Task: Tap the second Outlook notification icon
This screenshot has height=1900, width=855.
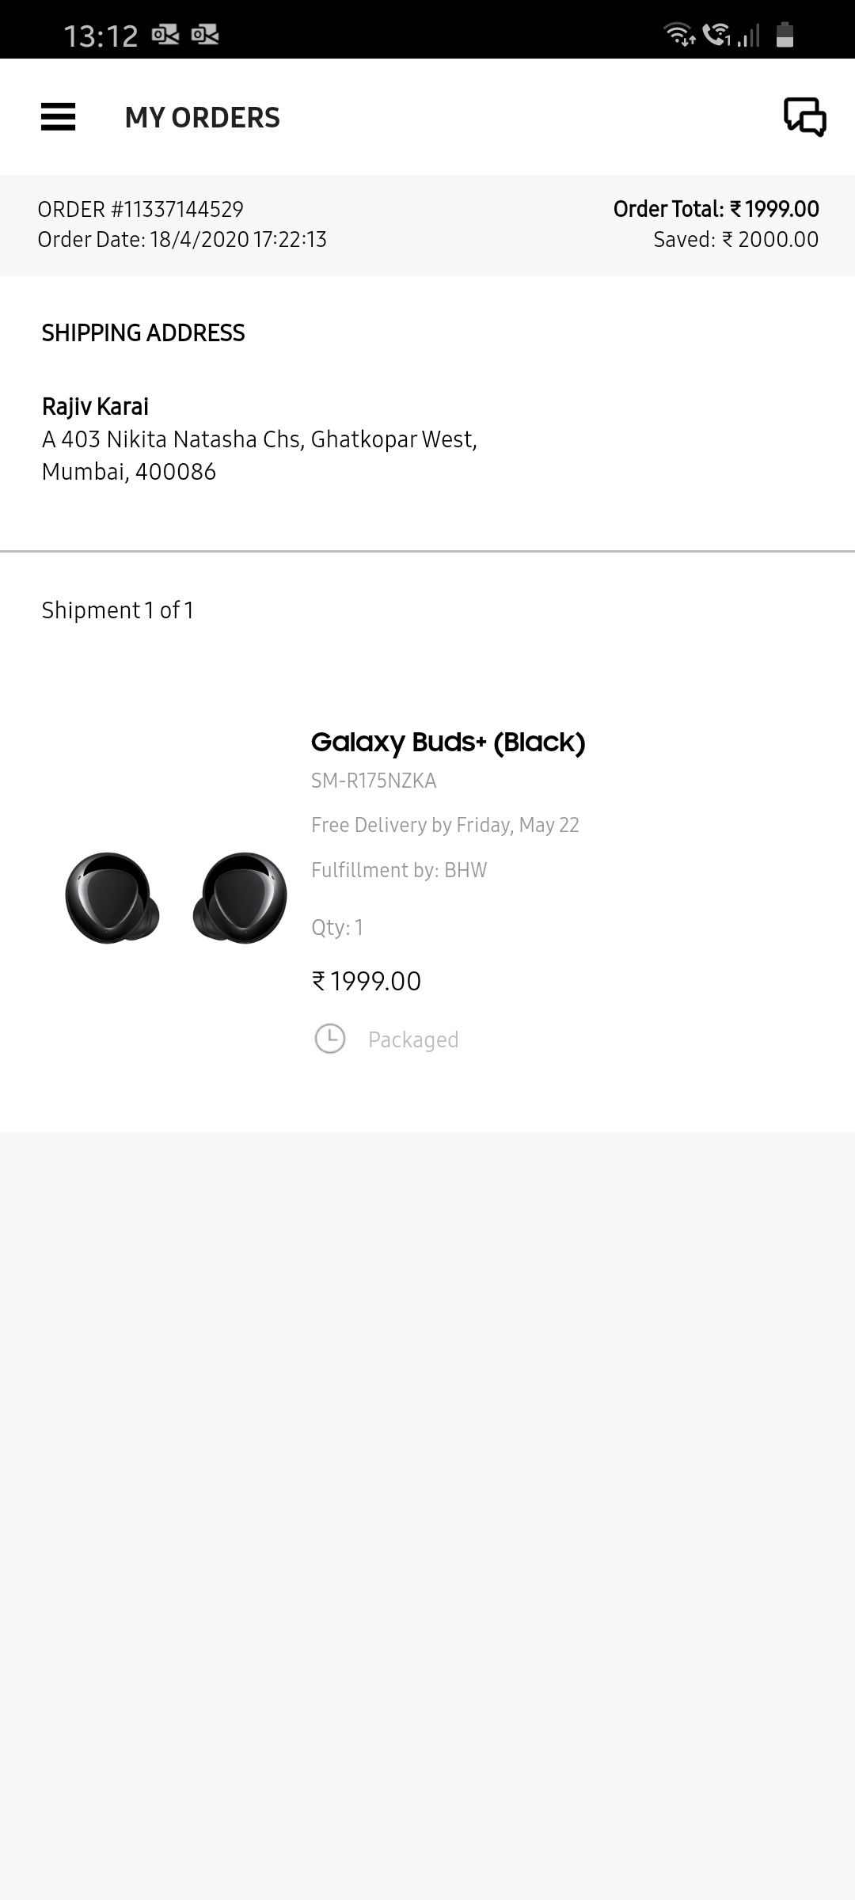Action: tap(205, 35)
